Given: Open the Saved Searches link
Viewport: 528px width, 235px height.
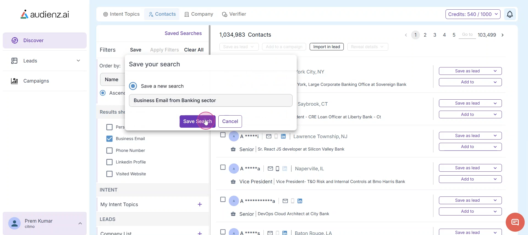Looking at the screenshot, I should click(183, 33).
